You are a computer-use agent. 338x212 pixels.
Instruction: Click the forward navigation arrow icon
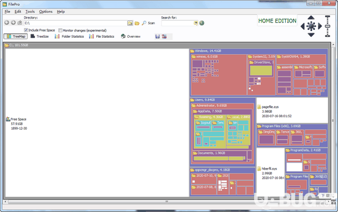[13, 23]
